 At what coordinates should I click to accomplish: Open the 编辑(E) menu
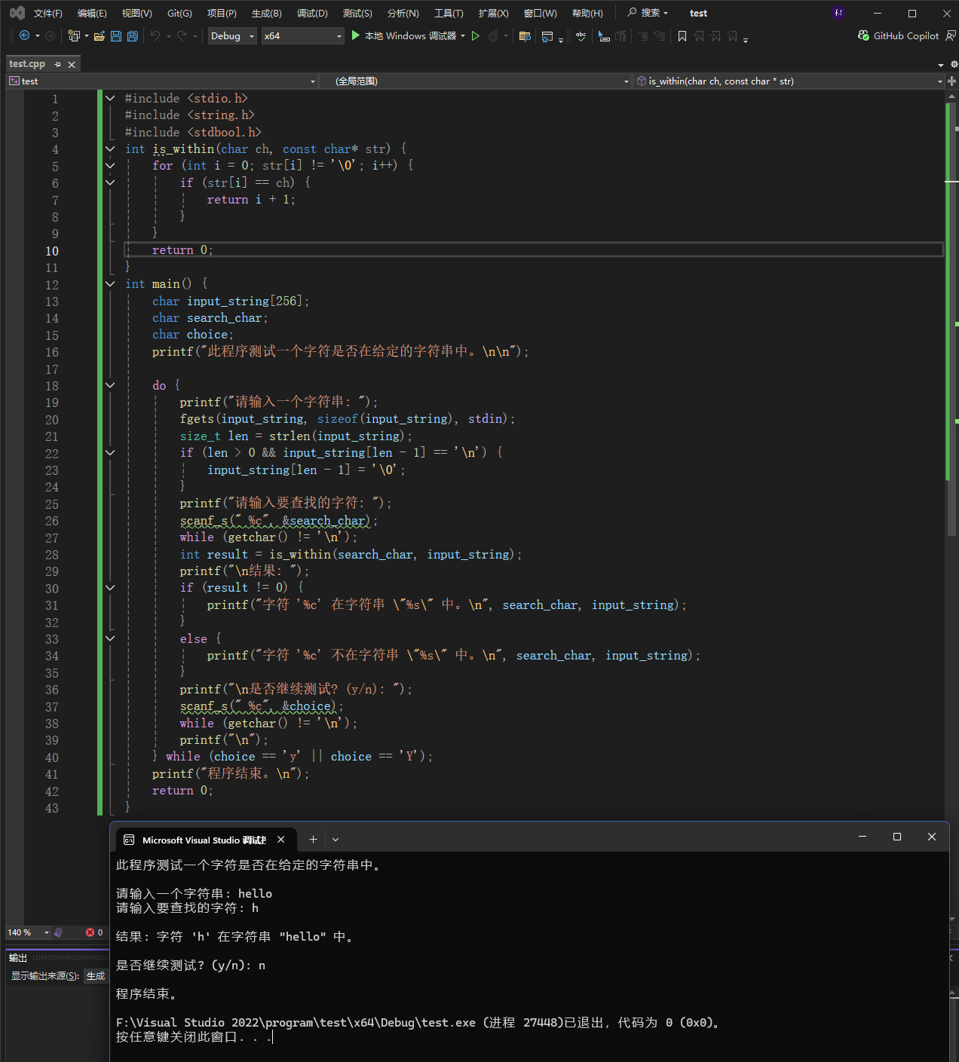[x=92, y=13]
